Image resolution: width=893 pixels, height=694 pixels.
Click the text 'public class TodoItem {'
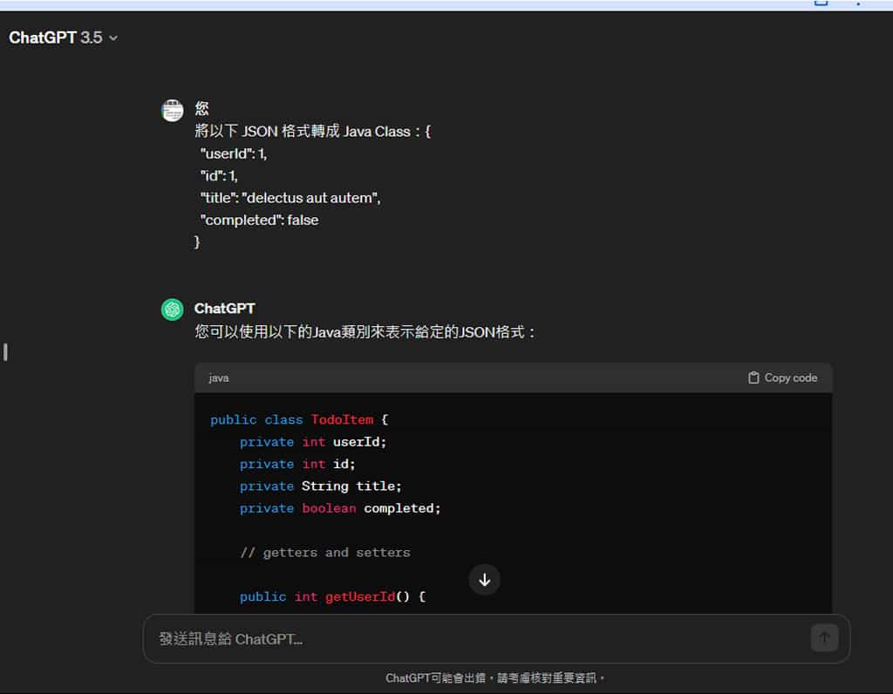tap(299, 420)
